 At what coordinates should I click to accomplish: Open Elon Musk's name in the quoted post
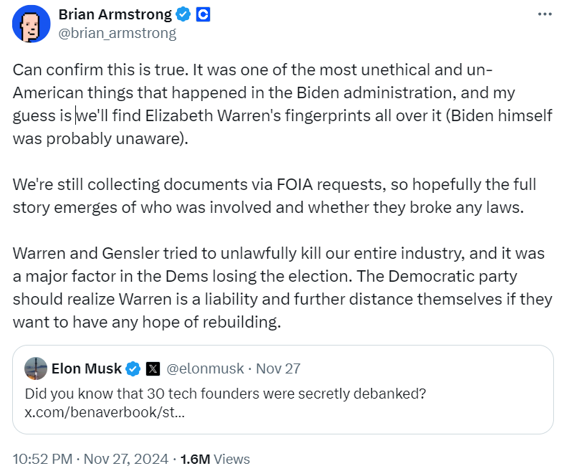click(x=86, y=369)
